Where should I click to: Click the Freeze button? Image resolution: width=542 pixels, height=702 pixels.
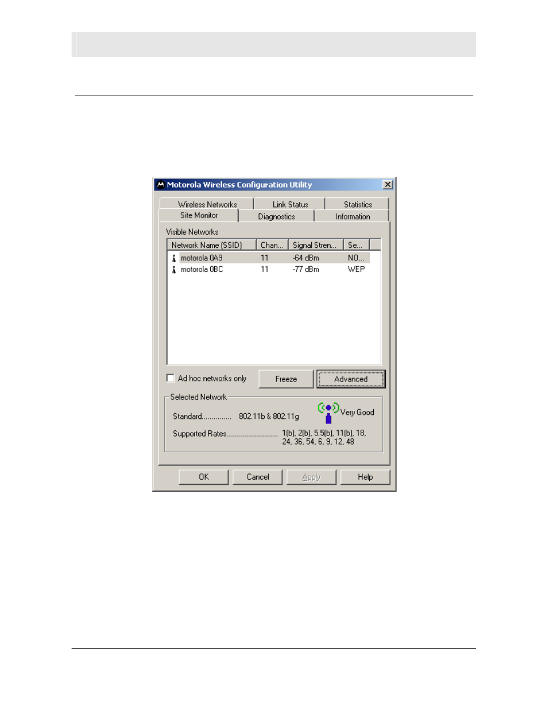(286, 379)
